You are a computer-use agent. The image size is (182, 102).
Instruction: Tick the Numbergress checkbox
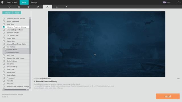(4, 73)
